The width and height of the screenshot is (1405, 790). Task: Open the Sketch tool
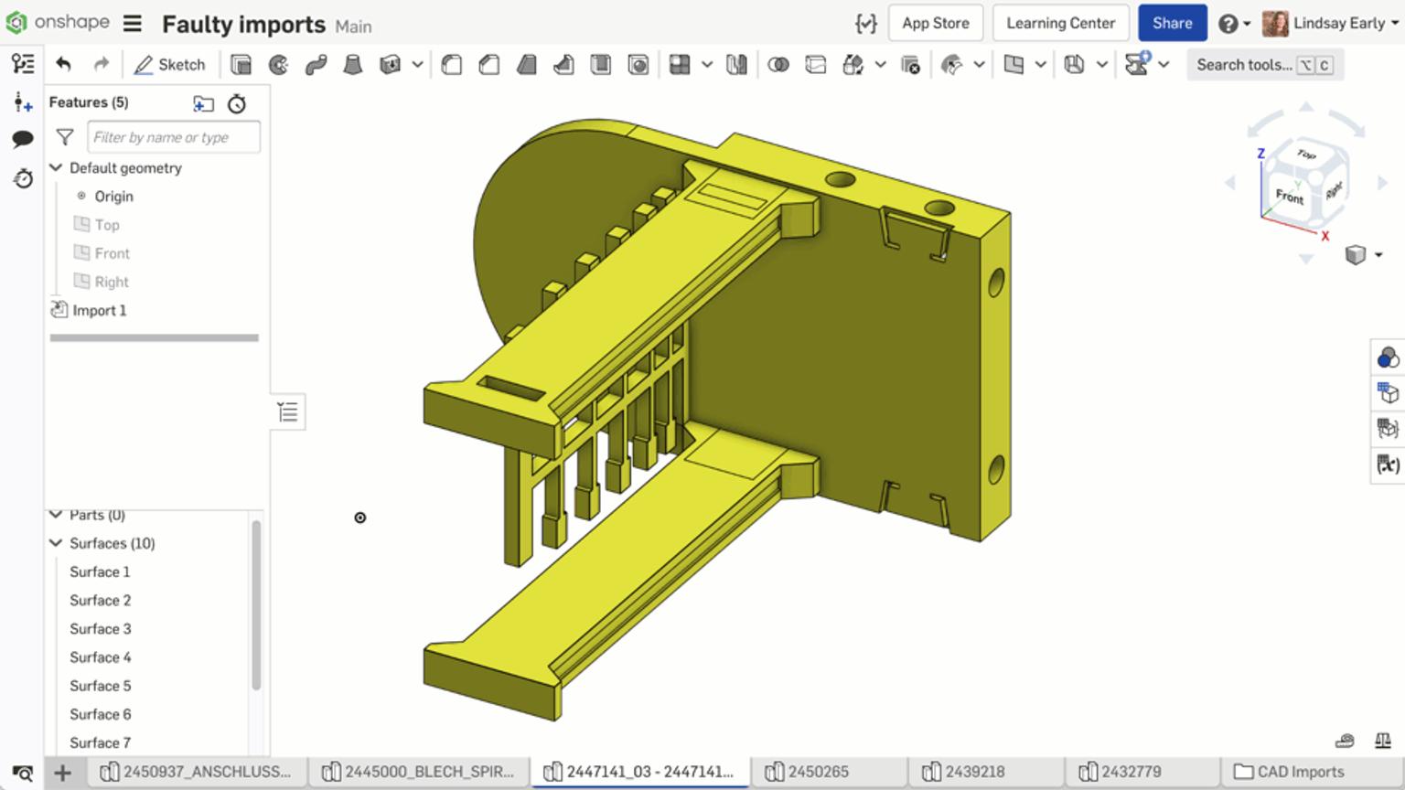pyautogui.click(x=170, y=64)
